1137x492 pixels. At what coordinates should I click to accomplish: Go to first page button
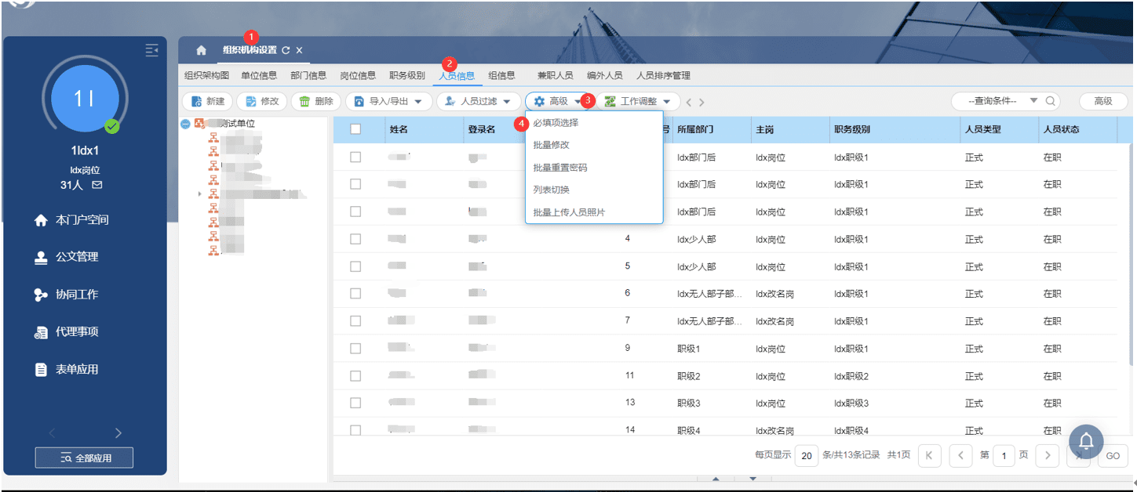[x=929, y=455]
